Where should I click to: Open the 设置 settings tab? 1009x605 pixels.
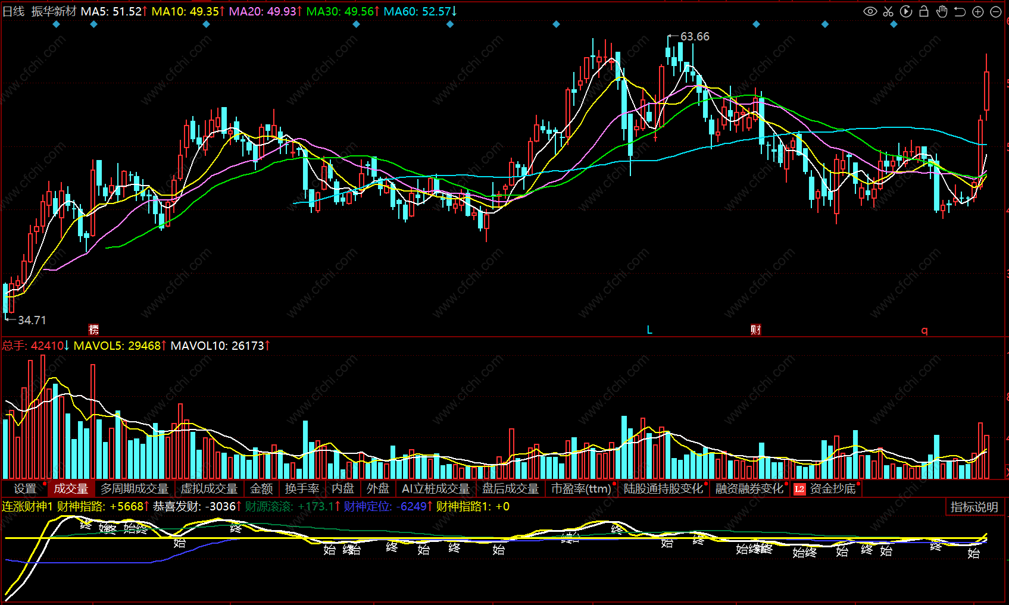[25, 488]
